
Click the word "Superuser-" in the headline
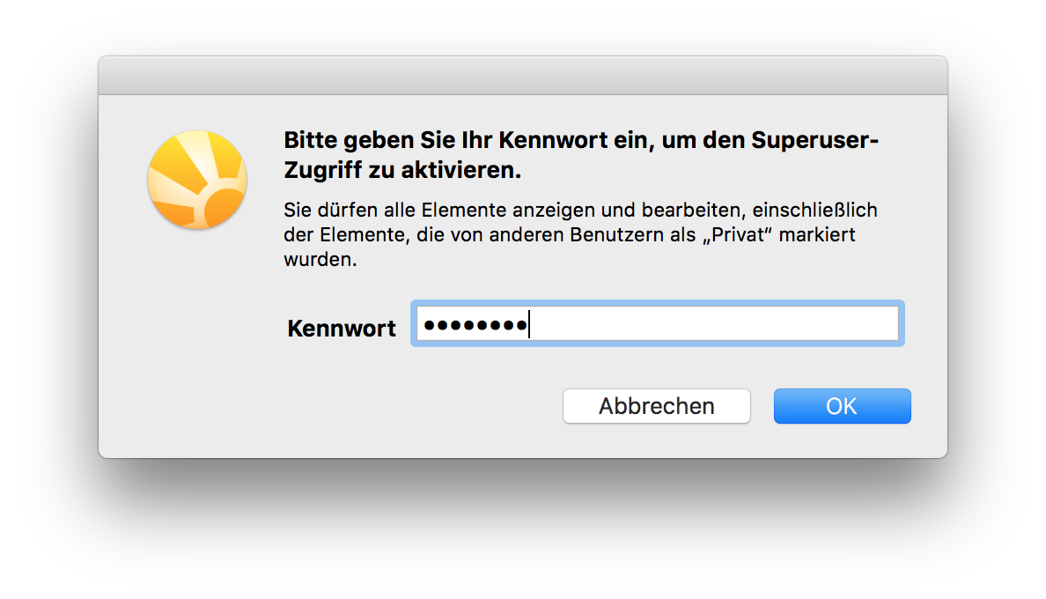click(x=814, y=140)
